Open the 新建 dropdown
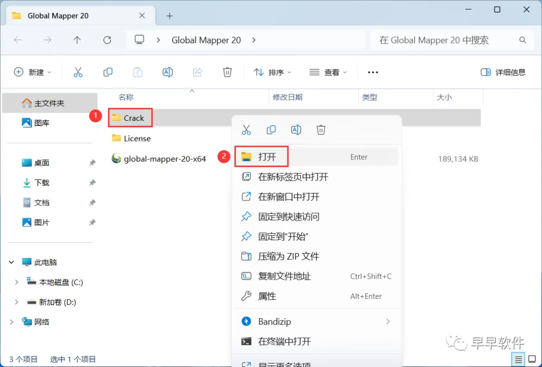Image resolution: width=542 pixels, height=367 pixels. pyautogui.click(x=33, y=72)
